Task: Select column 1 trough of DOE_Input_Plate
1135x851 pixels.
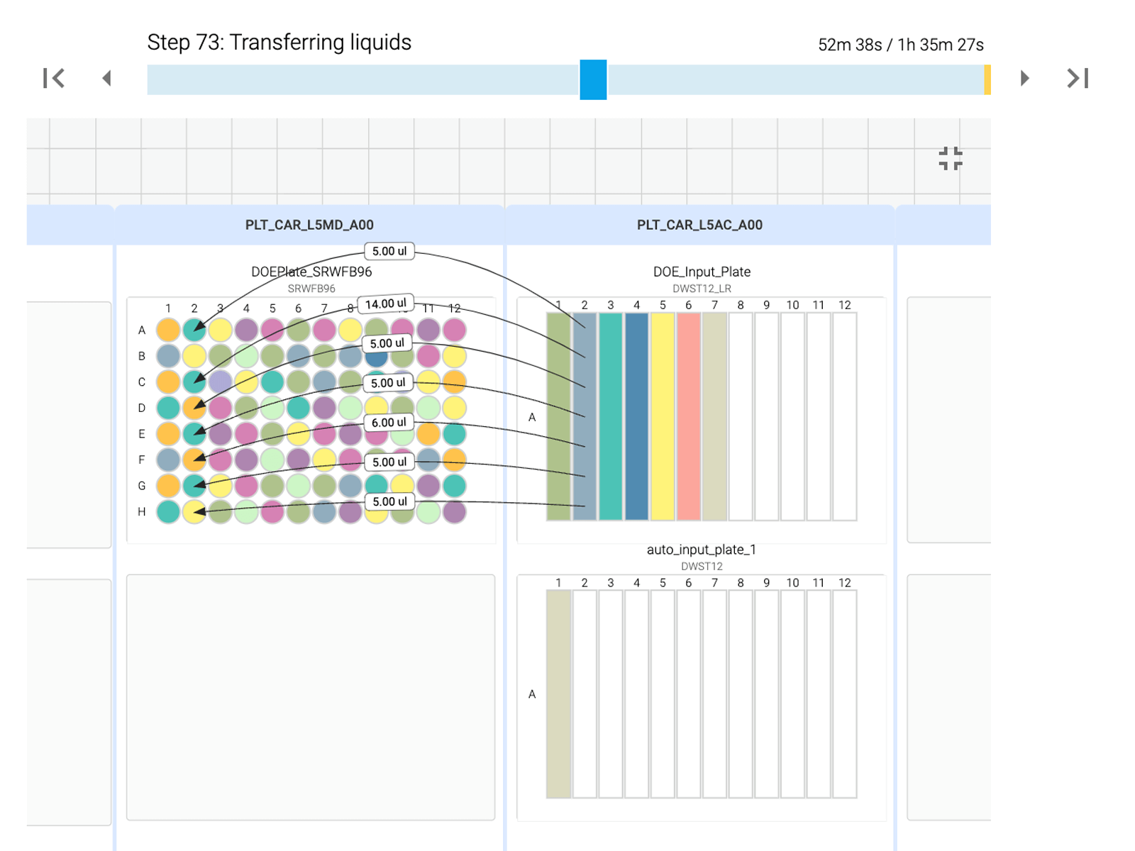Action: (x=558, y=417)
